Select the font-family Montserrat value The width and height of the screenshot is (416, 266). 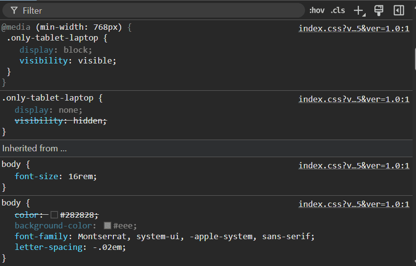pyautogui.click(x=103, y=237)
